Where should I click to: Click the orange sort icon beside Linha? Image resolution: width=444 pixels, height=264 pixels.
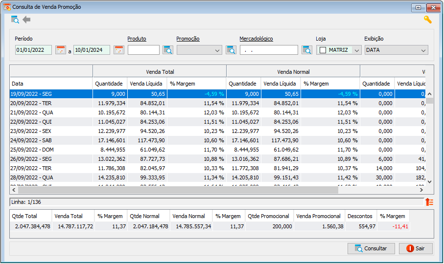pyautogui.click(x=429, y=202)
